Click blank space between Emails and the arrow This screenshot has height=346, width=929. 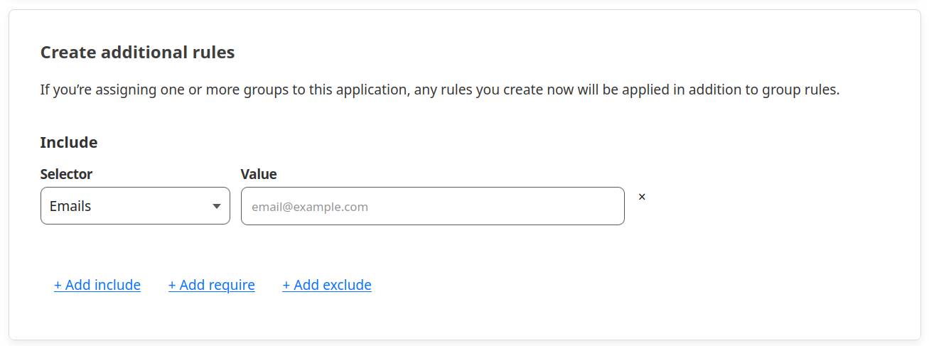[151, 206]
